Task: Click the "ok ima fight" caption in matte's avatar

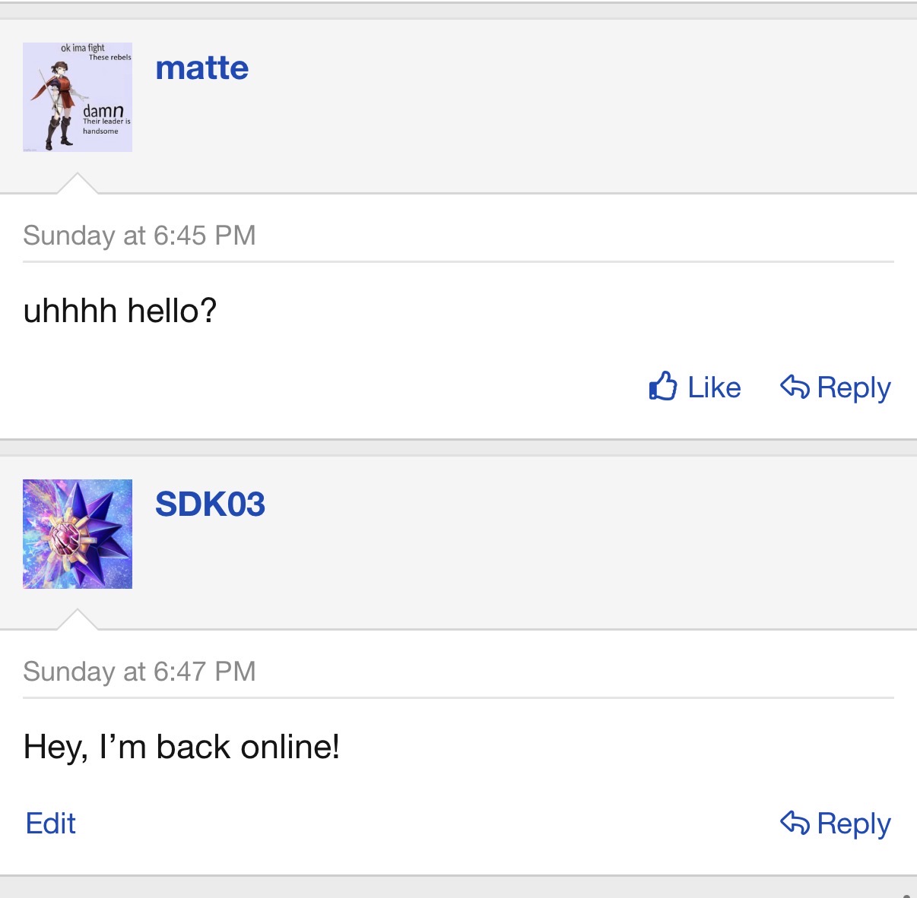Action: 82,48
